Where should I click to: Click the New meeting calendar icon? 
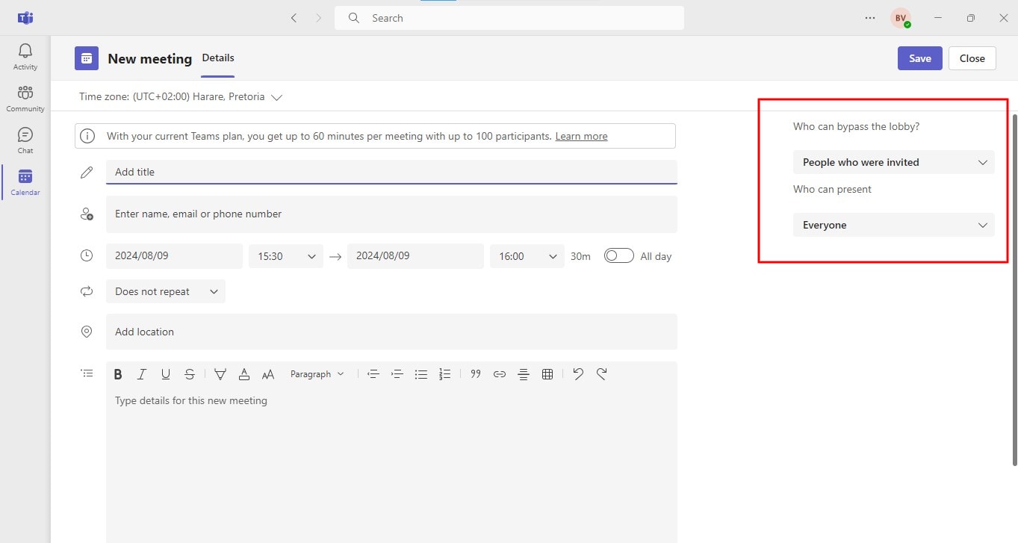click(87, 58)
